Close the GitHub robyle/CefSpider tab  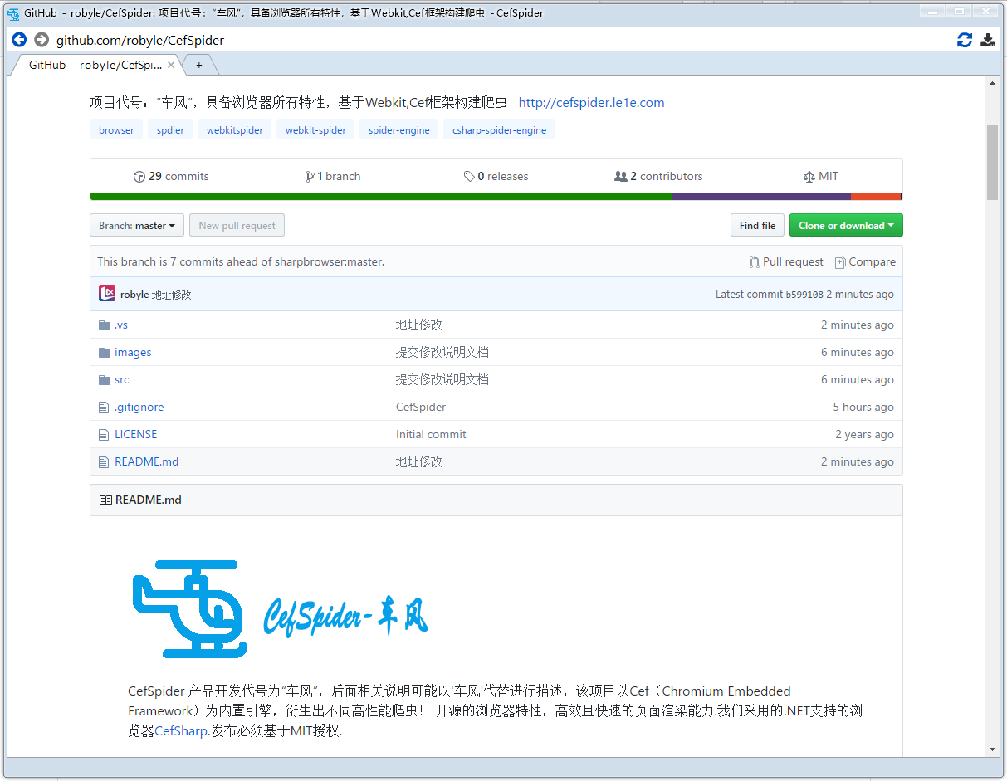[x=171, y=65]
